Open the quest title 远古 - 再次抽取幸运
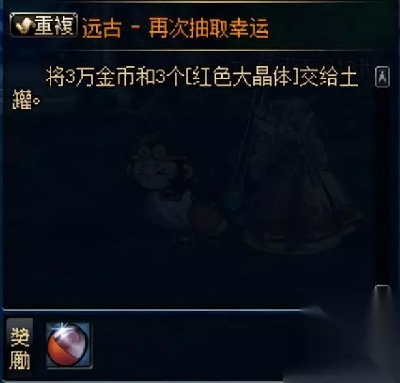The width and height of the screenshot is (400, 383). coord(175,28)
